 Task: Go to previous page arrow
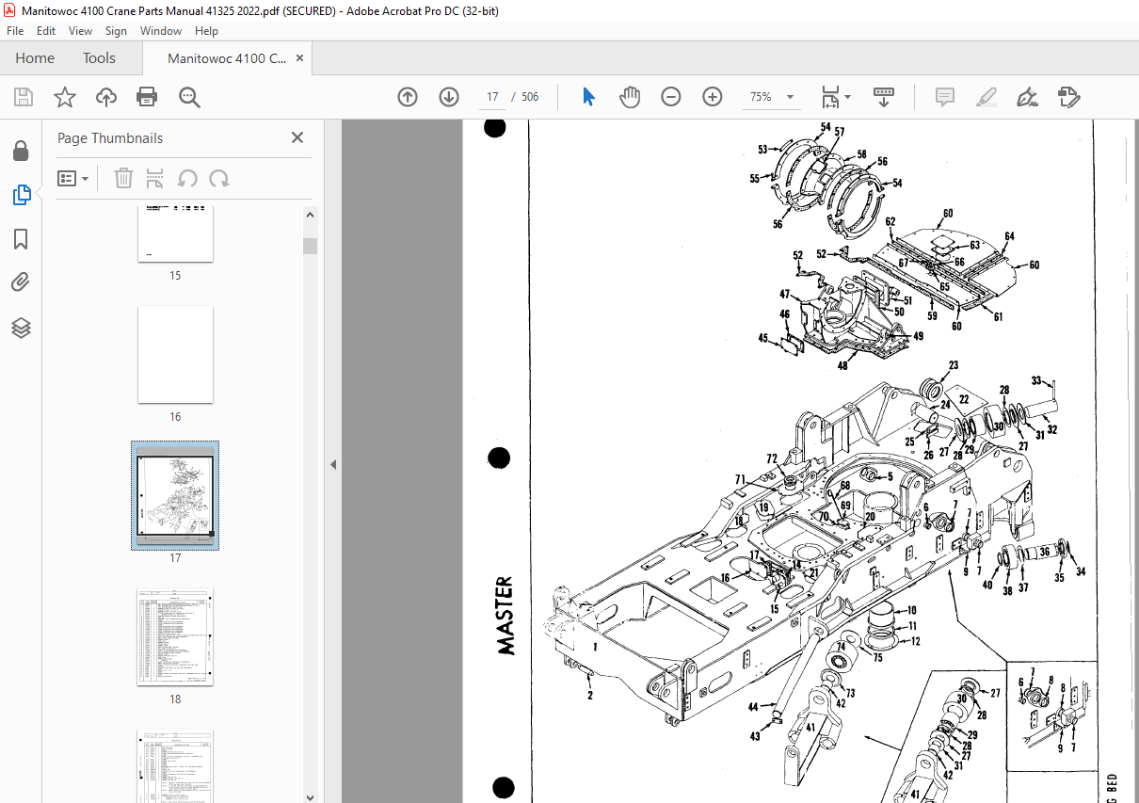pyautogui.click(x=408, y=97)
